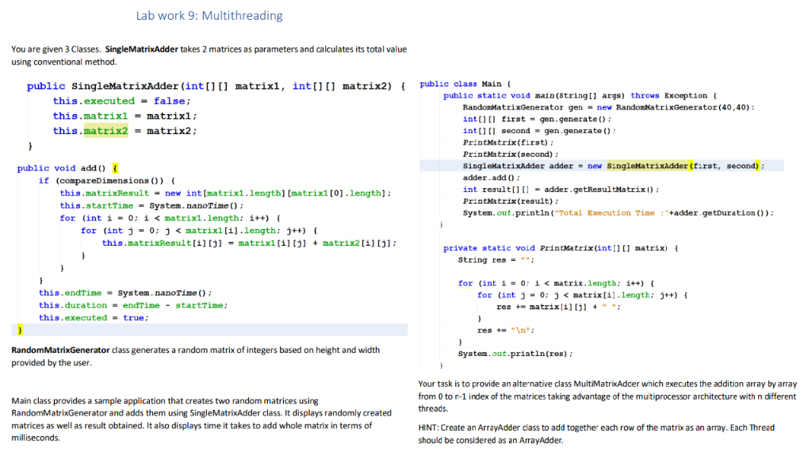Click the line "public void add() {"
Screen dimensions: 812x452
click(x=67, y=168)
